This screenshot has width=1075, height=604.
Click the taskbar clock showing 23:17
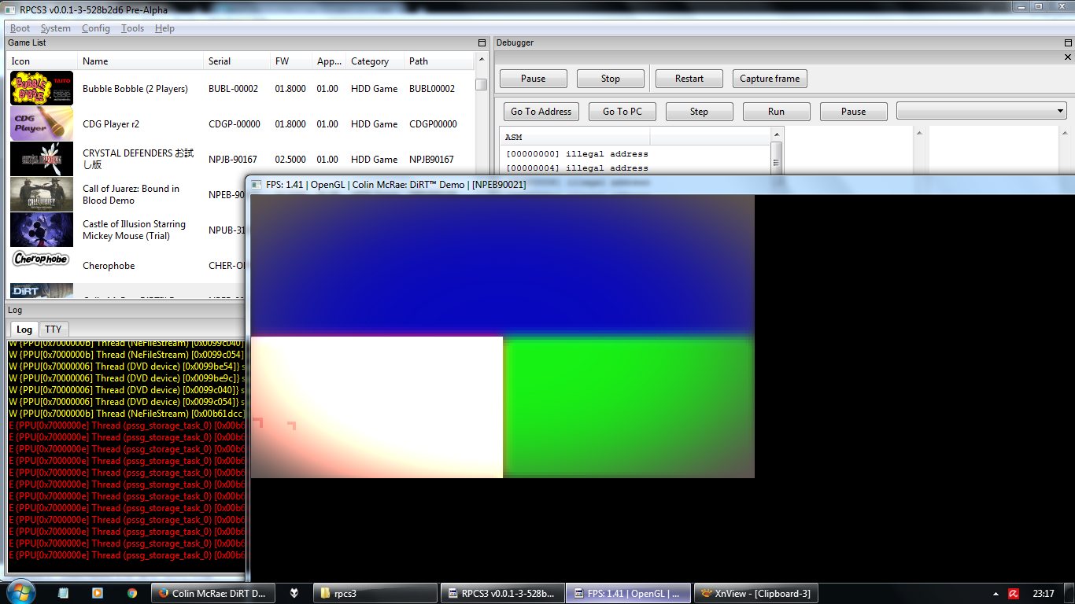[1044, 594]
